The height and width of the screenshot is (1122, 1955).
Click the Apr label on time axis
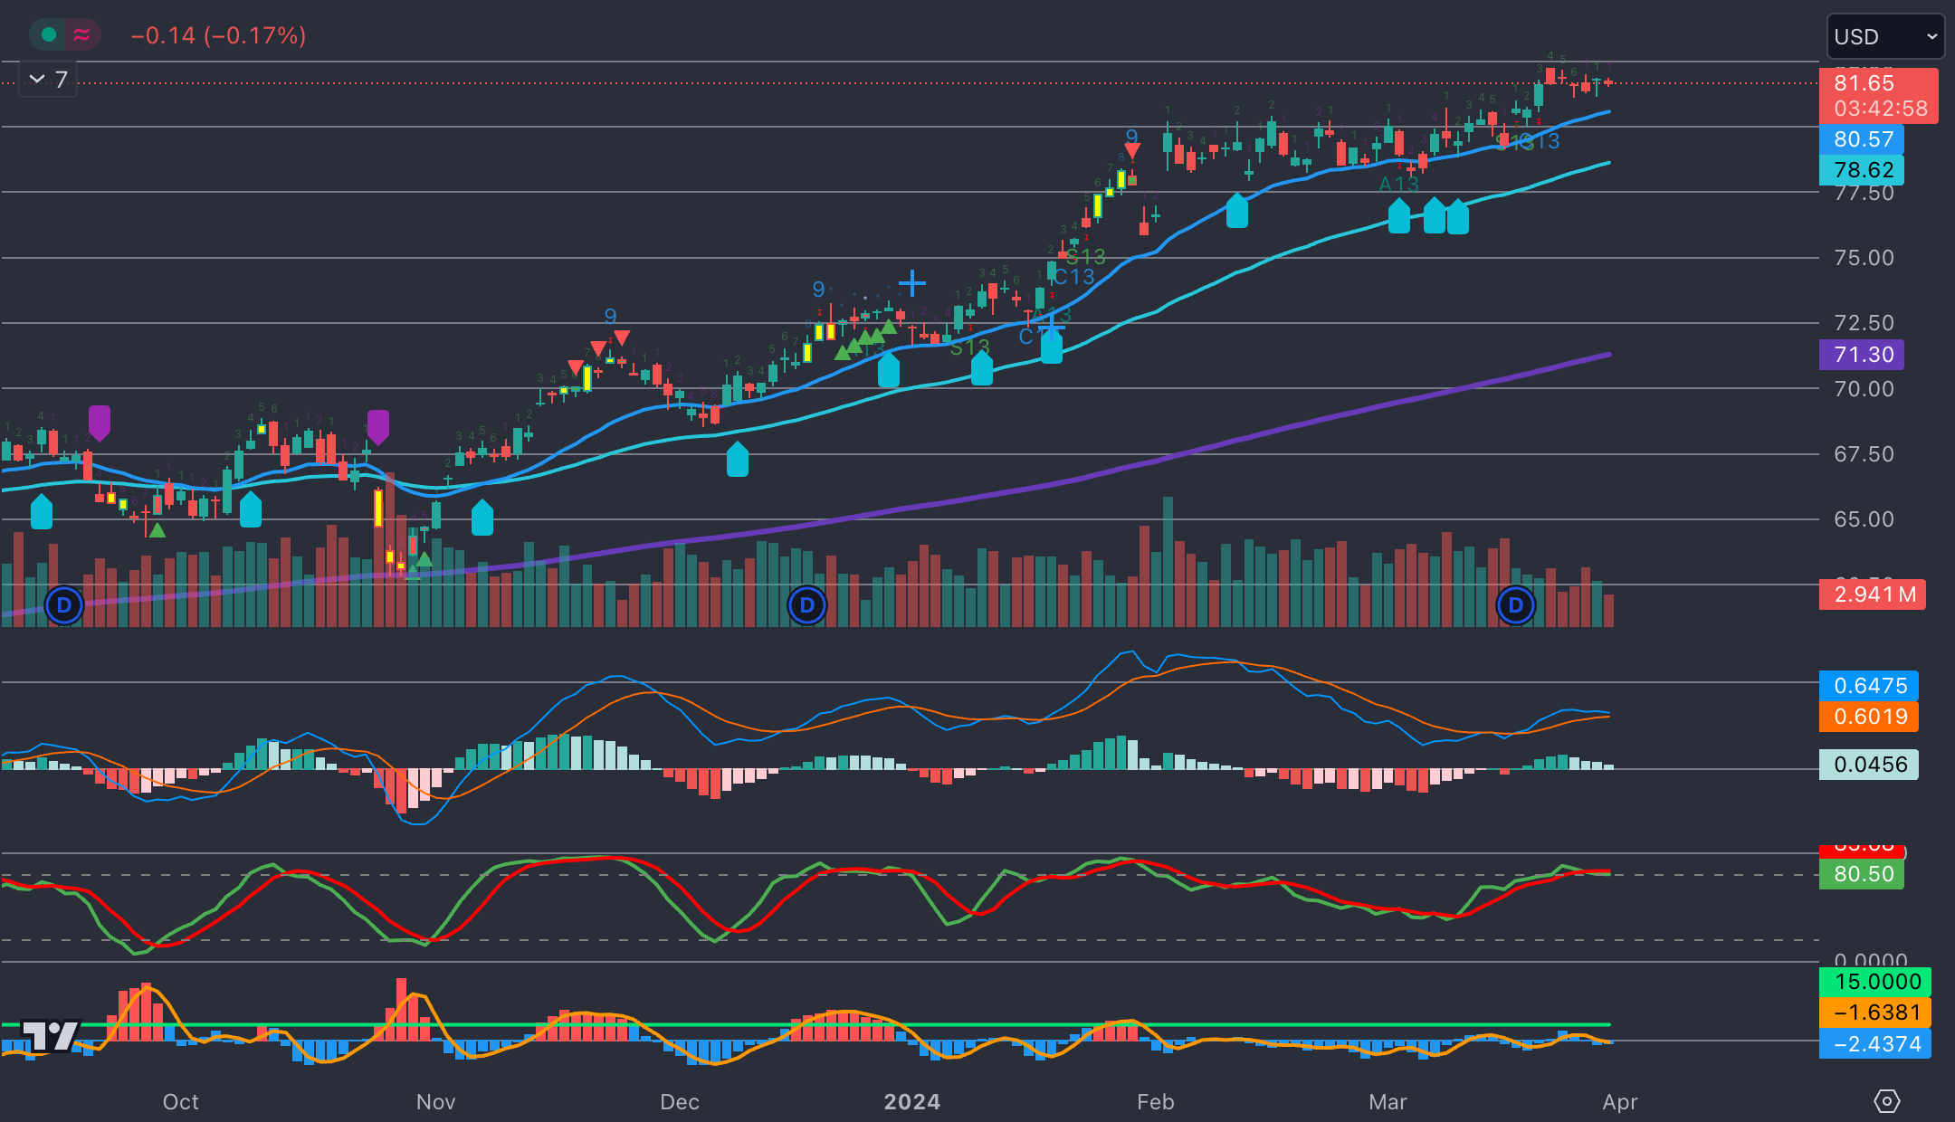(x=1620, y=1102)
